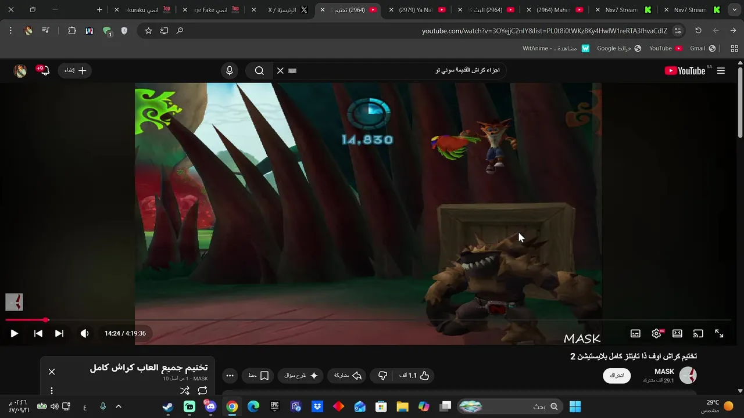The width and height of the screenshot is (744, 418).
Task: Open Microsoft Edge from taskbar
Action: [x=253, y=406]
